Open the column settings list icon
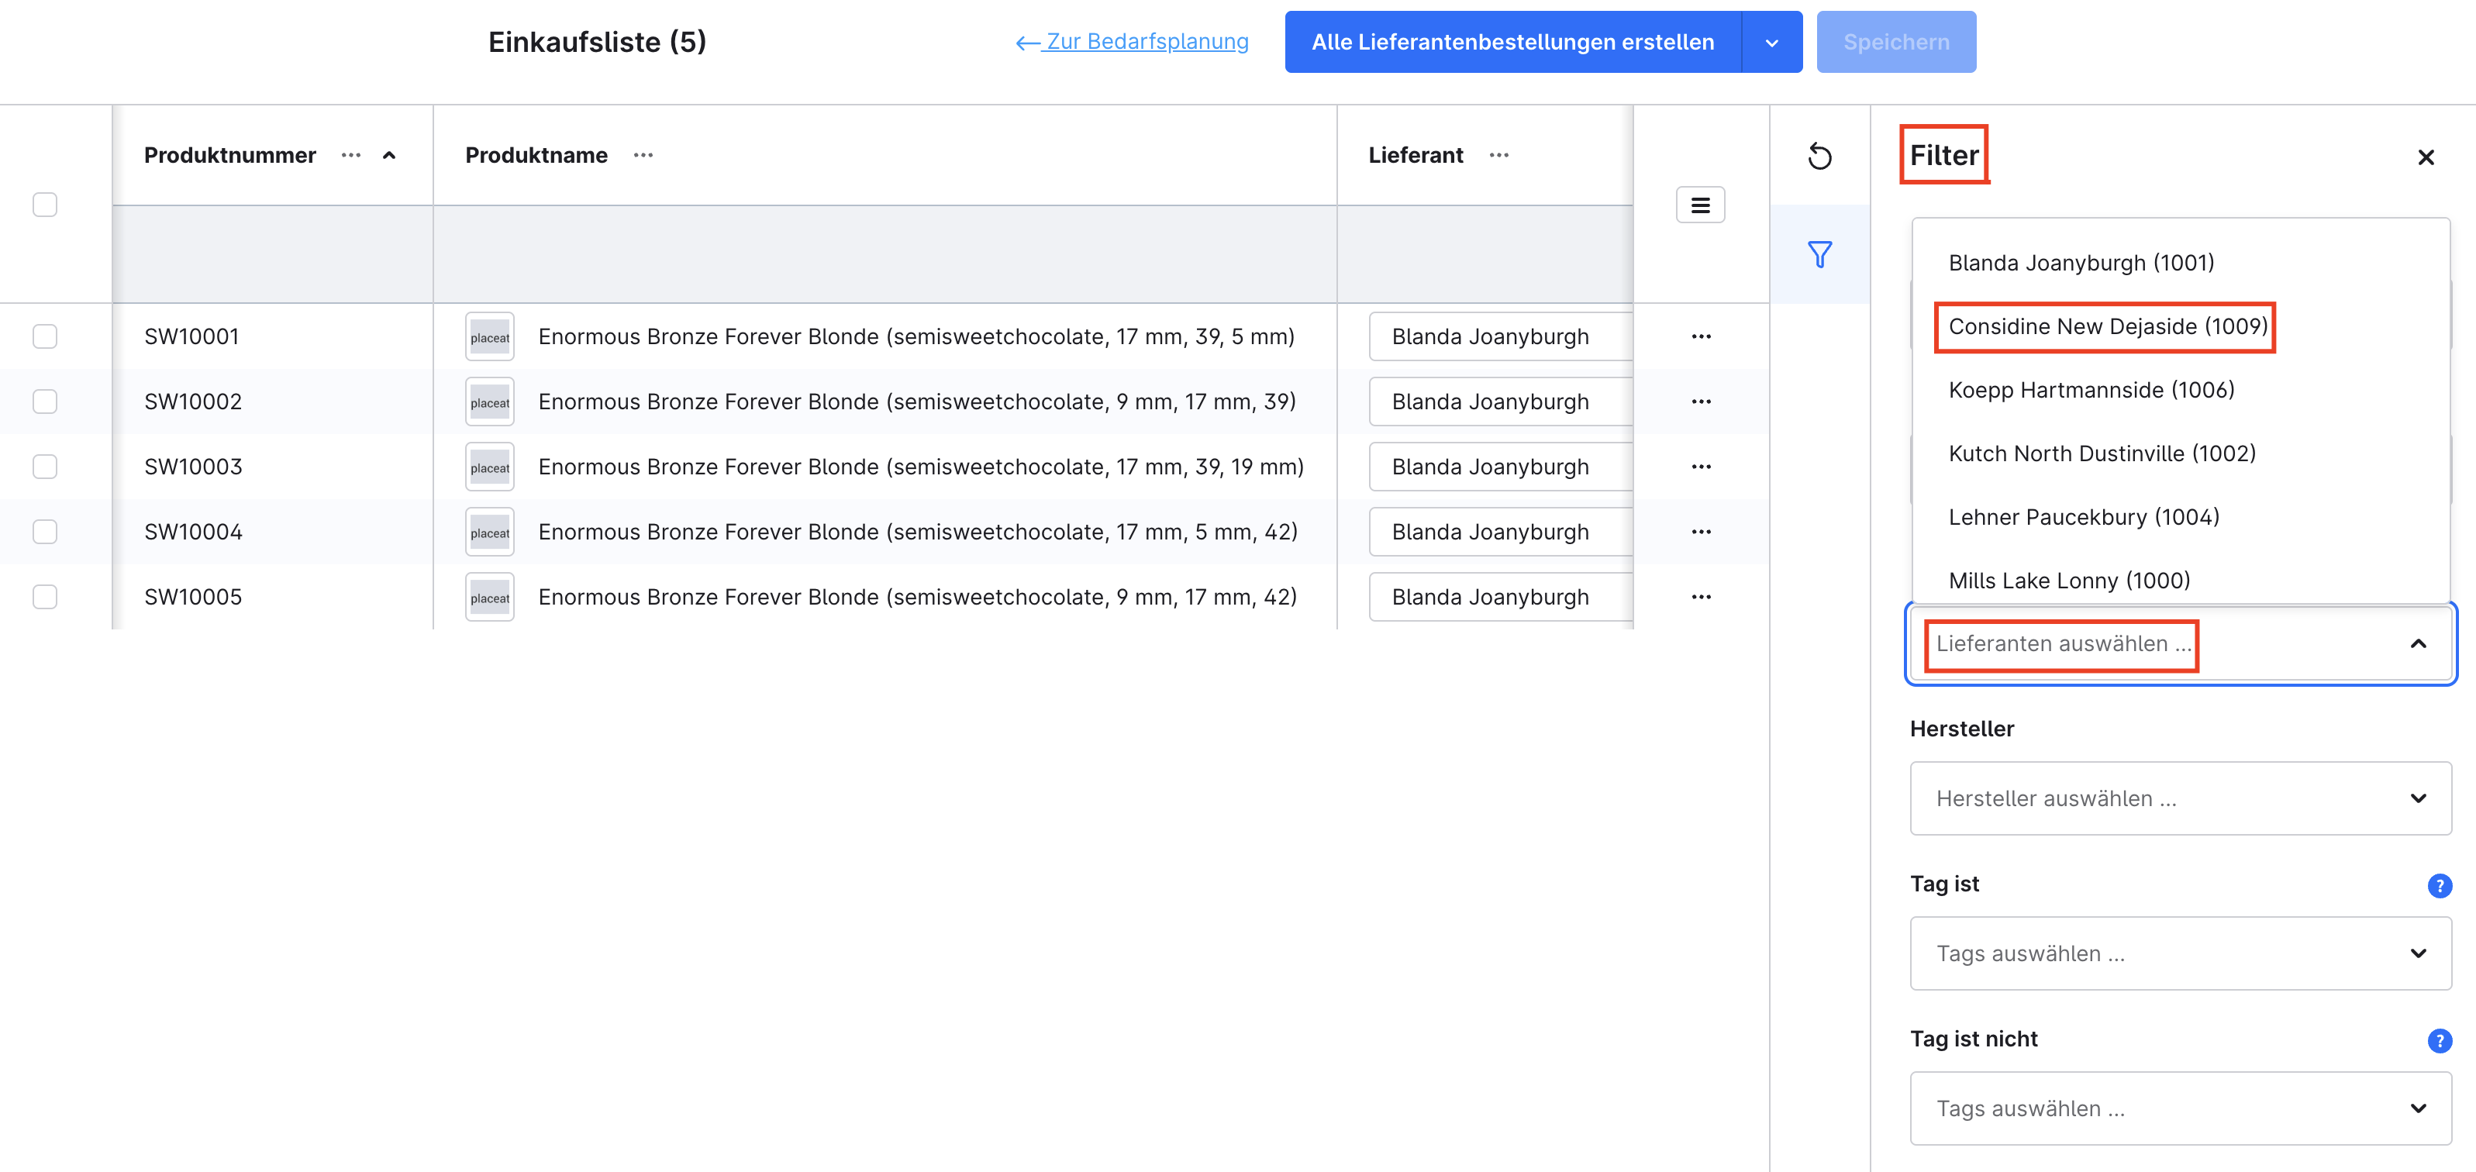Viewport: 2476px width, 1172px height. (1699, 205)
